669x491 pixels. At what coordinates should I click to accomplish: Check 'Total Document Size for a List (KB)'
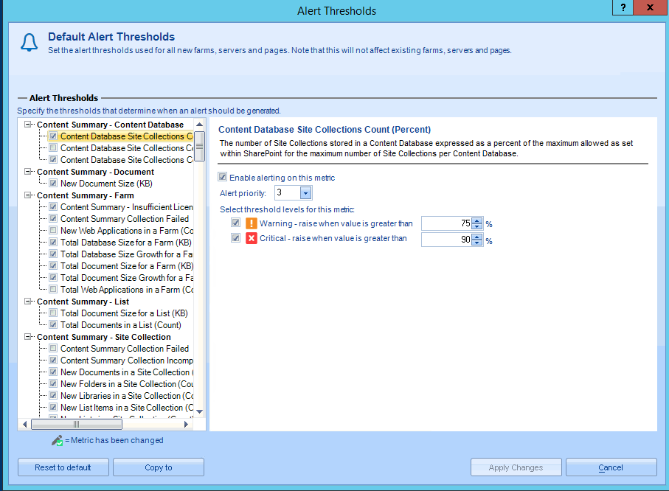tap(52, 313)
